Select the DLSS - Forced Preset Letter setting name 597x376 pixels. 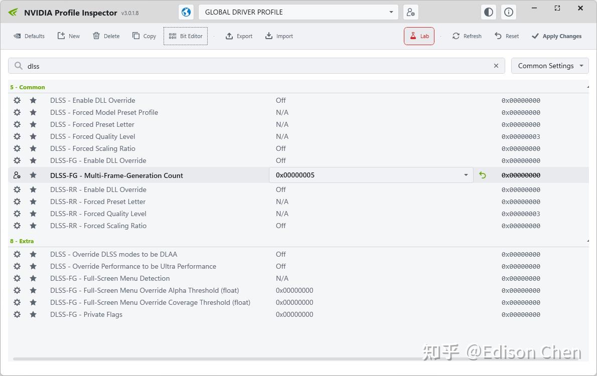coord(92,124)
